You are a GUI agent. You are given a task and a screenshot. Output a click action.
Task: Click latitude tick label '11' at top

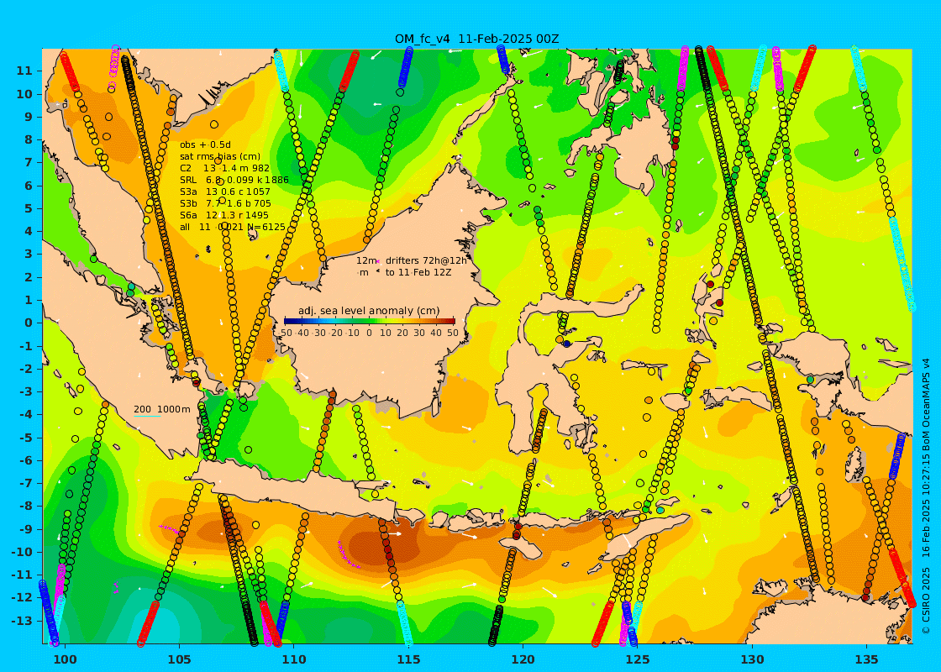point(24,71)
